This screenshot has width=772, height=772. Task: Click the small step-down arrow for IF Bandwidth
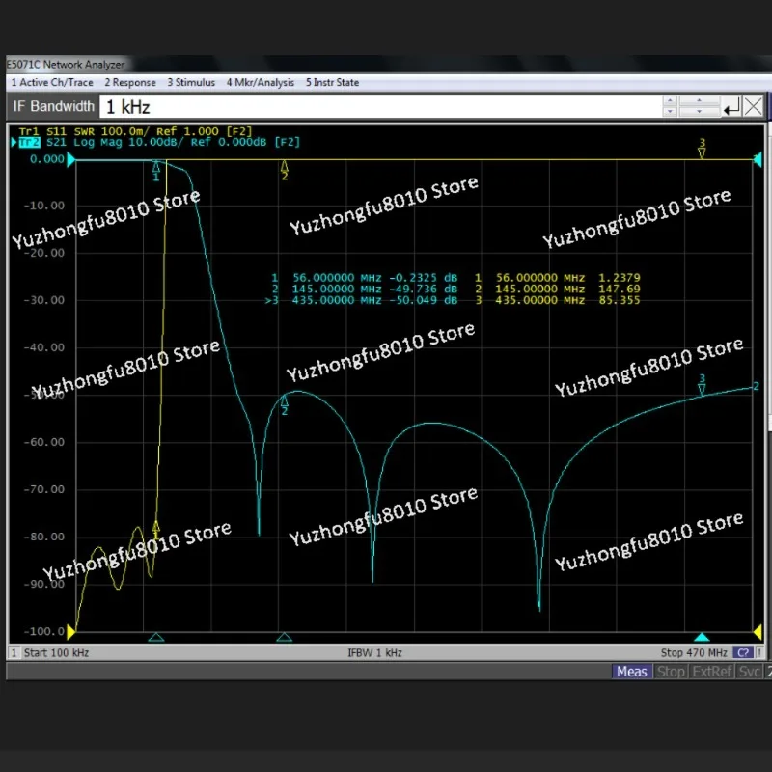[x=670, y=112]
